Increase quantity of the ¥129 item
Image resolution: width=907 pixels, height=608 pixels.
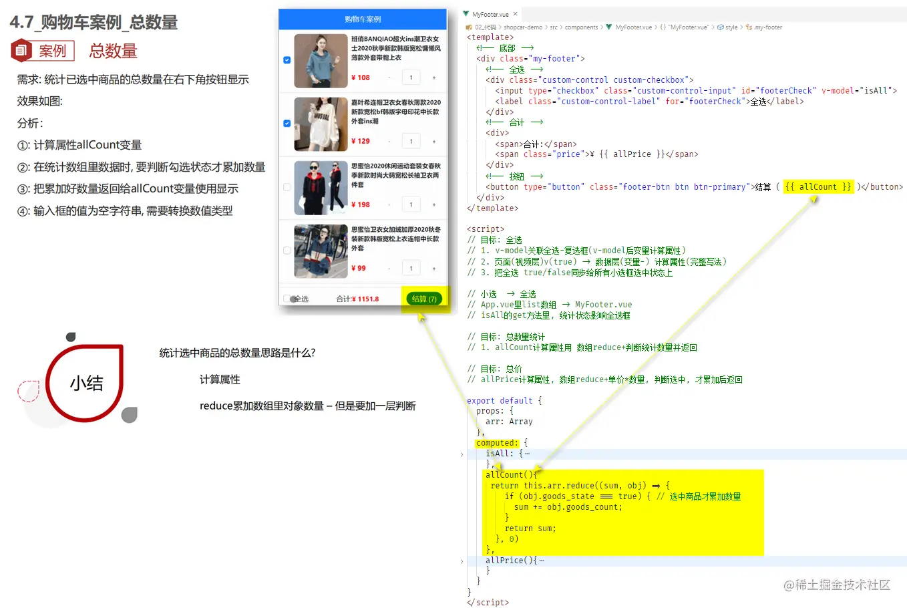click(434, 141)
